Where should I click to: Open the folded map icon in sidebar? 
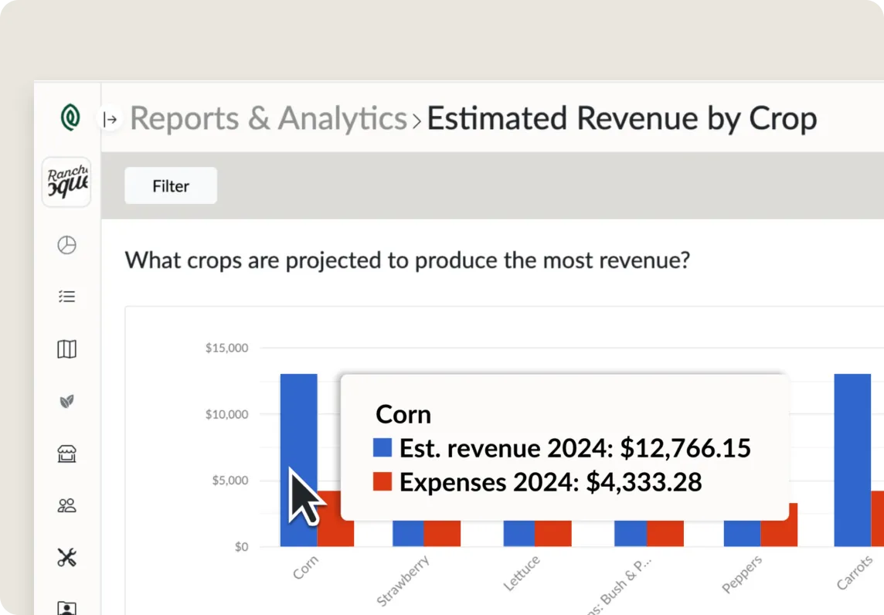tap(67, 349)
